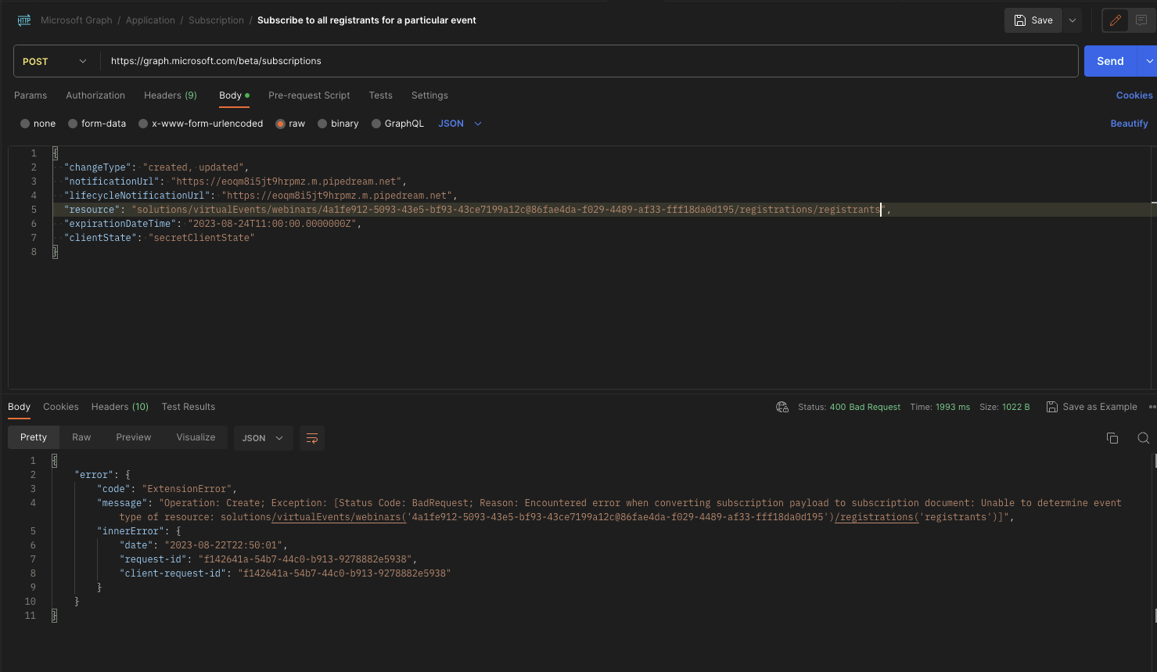Open the request Settings tab
The width and height of the screenshot is (1157, 672).
point(429,95)
